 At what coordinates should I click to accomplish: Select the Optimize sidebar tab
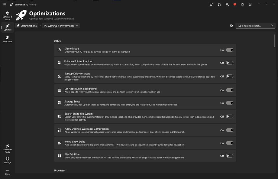[8, 27]
